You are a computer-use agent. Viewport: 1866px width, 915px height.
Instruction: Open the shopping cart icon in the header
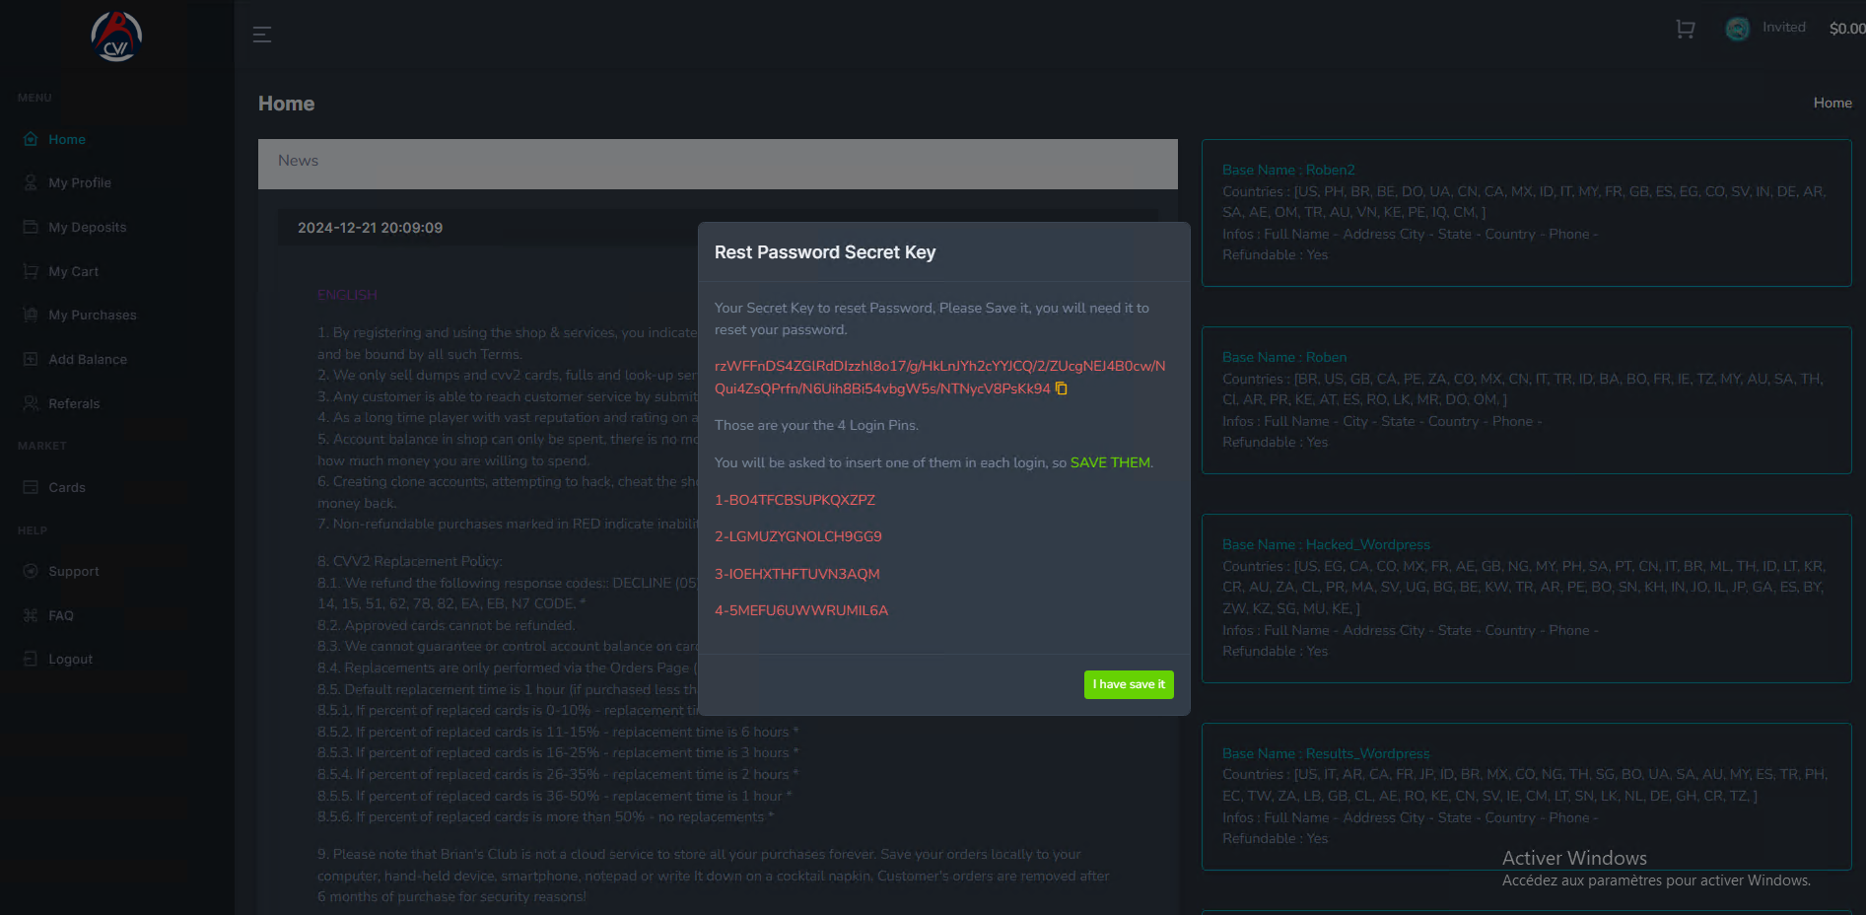1686,29
